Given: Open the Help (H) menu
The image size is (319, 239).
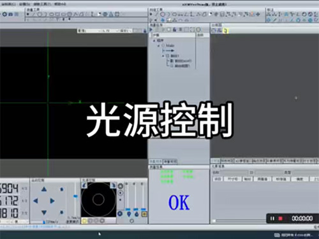Looking at the screenshot, I should 60,4.
